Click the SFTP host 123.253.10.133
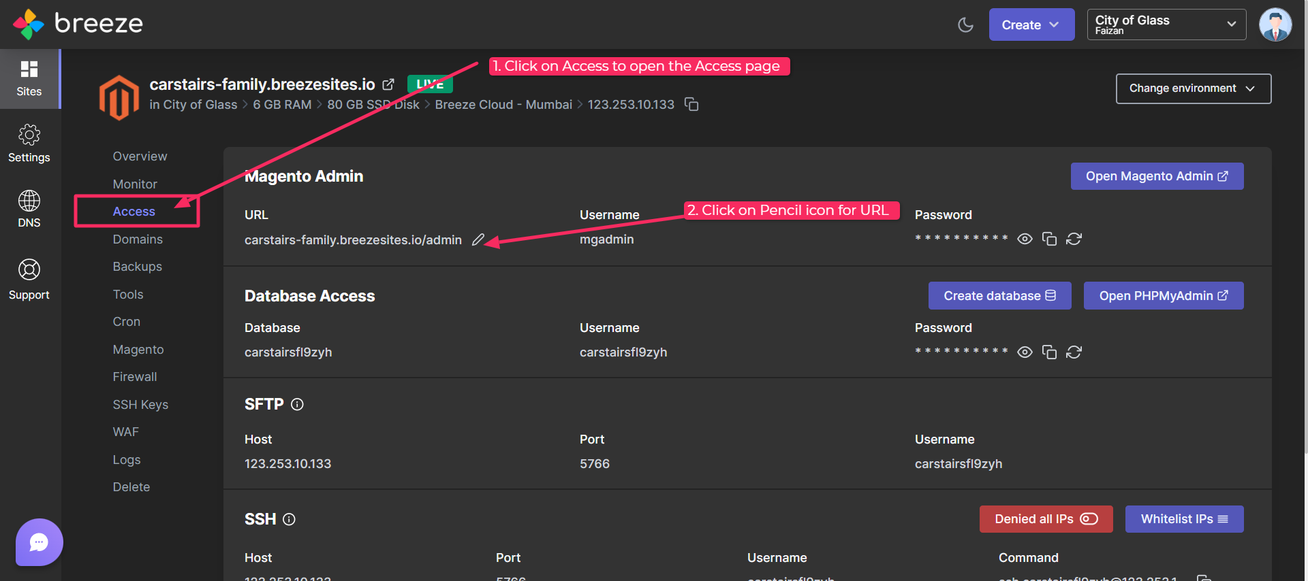The width and height of the screenshot is (1308, 581). coord(287,464)
